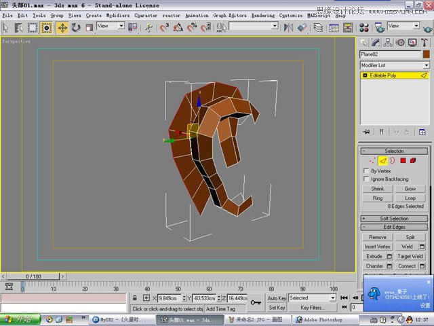Toggle Absolute/Offset transform type-in mode
Viewport: 434px width, 326px height.
click(x=146, y=298)
